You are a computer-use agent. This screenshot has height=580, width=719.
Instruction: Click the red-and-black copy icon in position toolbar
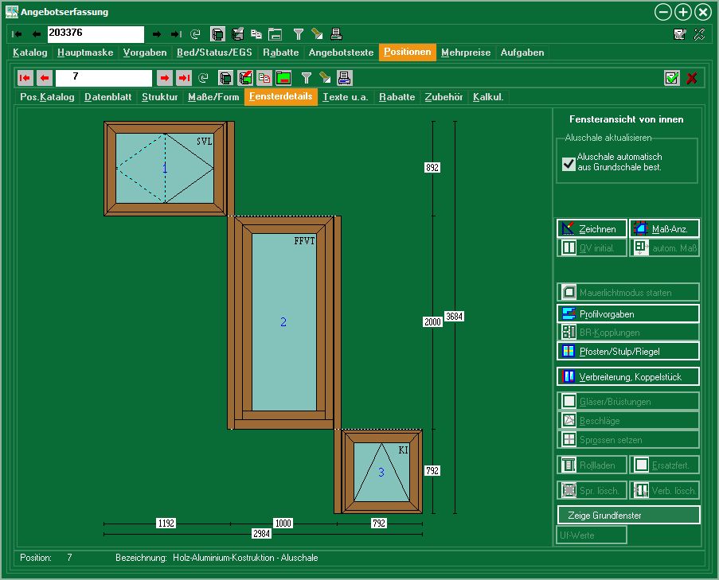pos(264,78)
